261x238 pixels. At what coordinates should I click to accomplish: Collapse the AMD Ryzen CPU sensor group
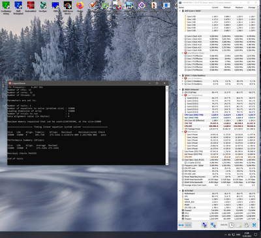[x=180, y=10]
